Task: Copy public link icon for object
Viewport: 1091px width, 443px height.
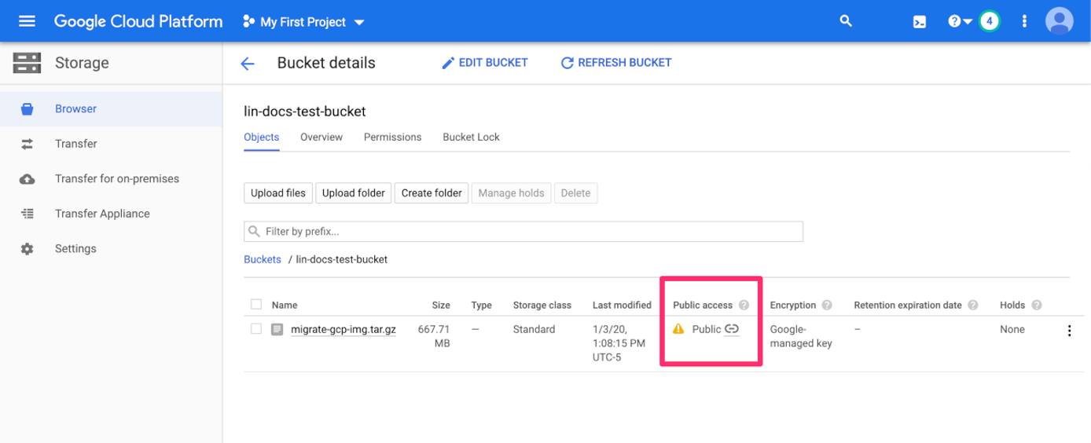Action: click(732, 329)
